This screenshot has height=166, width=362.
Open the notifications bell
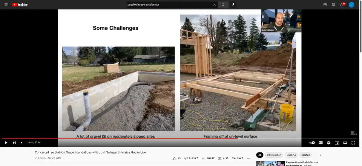pos(342,5)
